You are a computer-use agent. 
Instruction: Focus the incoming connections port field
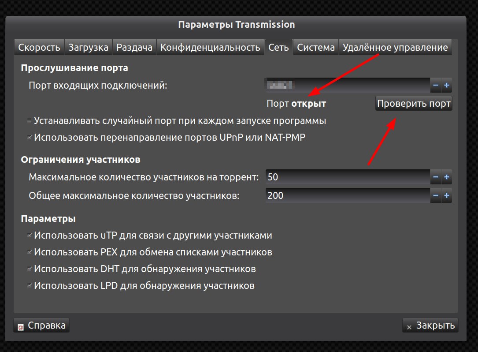pos(348,86)
